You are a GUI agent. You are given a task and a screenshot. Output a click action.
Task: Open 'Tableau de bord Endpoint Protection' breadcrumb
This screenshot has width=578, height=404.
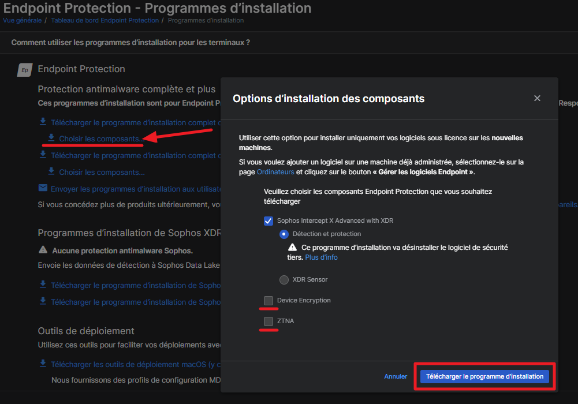coord(105,20)
